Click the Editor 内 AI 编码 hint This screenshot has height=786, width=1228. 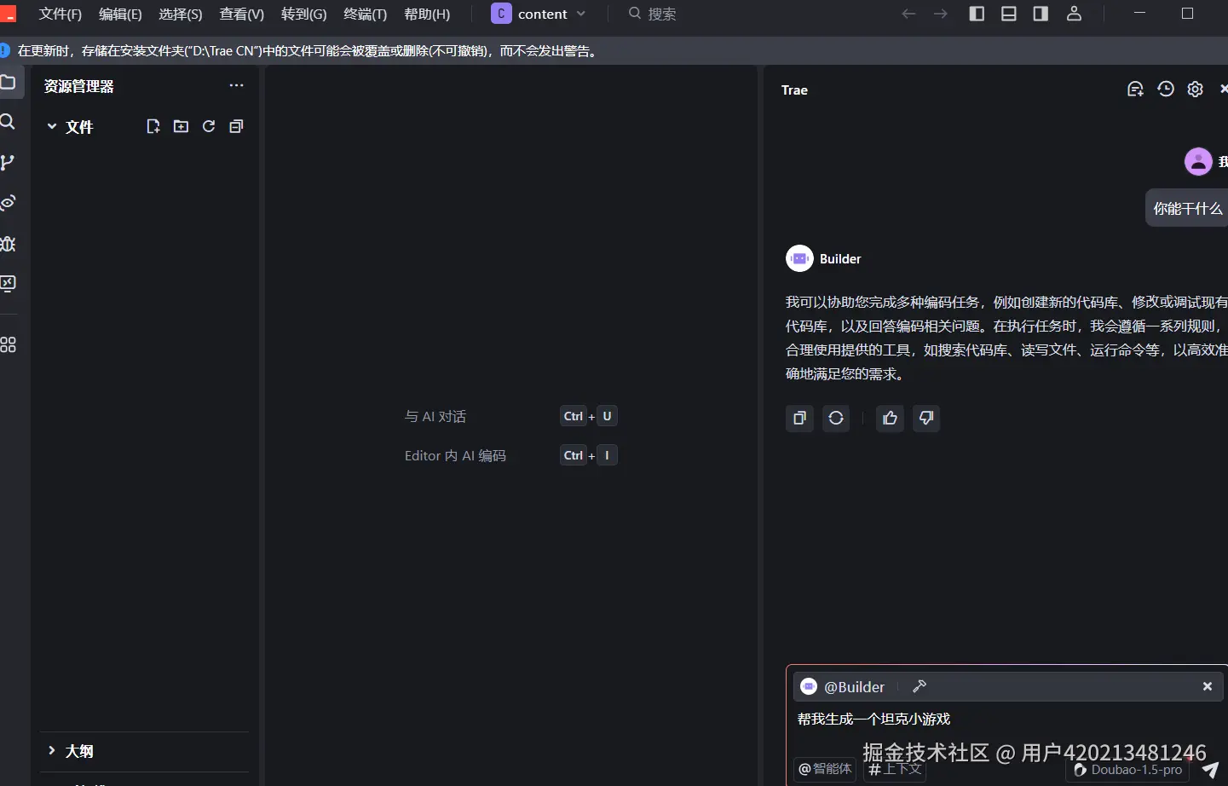455,455
